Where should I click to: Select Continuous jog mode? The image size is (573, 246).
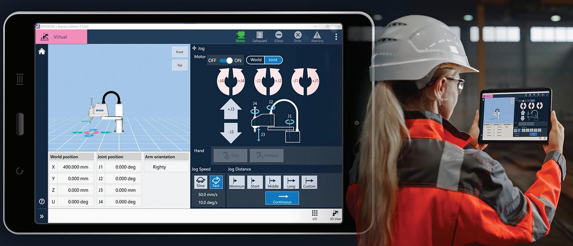[x=282, y=198]
